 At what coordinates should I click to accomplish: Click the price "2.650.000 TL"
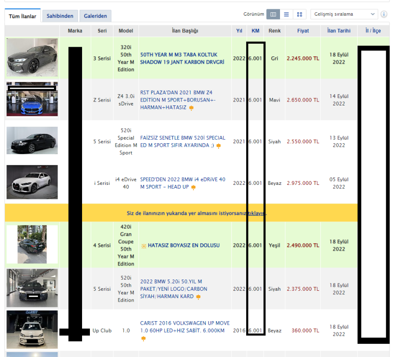[303, 100]
